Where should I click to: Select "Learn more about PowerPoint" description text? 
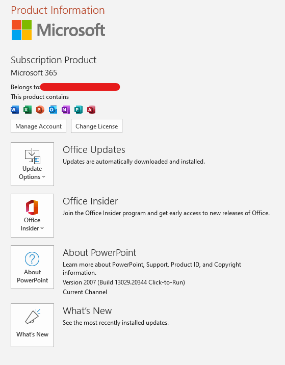coord(152,268)
